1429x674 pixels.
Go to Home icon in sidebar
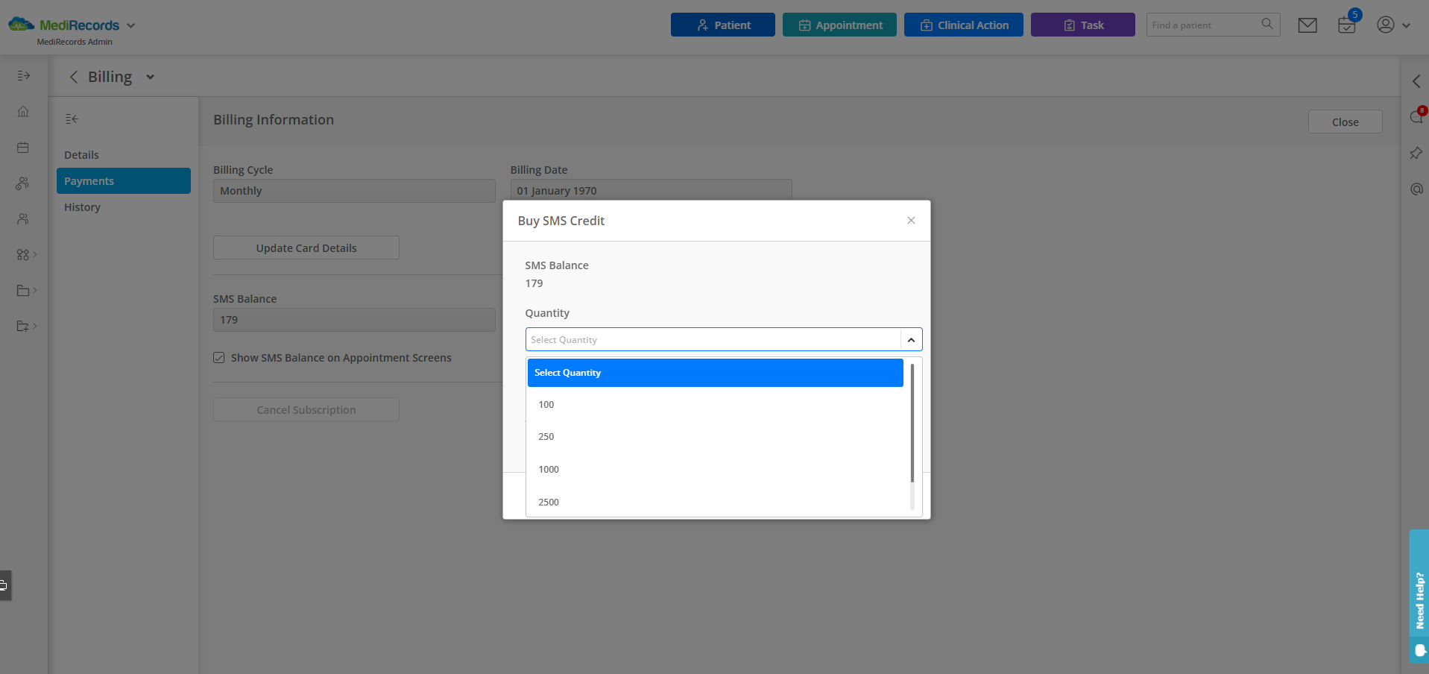coord(23,111)
